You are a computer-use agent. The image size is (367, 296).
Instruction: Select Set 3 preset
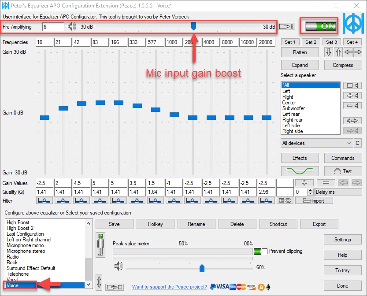coord(331,42)
